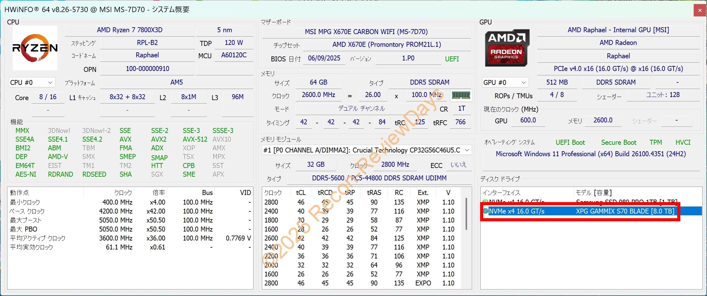The image size is (707, 296).
Task: Click the Ryzen CPU logo
Action: [35, 48]
